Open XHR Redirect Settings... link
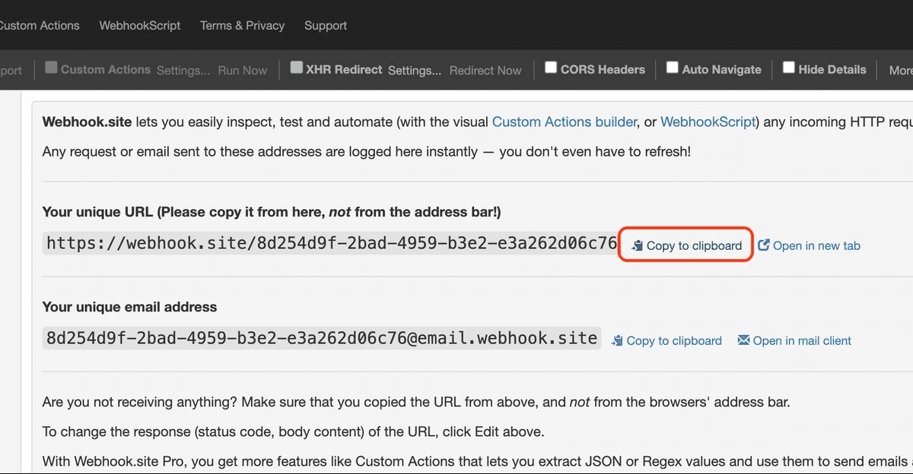This screenshot has width=913, height=474. coord(415,70)
